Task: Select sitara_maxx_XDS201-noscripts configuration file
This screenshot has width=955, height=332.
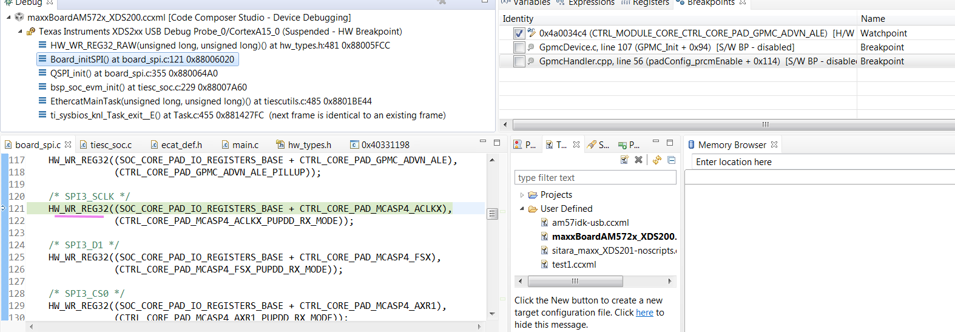Action: point(609,250)
